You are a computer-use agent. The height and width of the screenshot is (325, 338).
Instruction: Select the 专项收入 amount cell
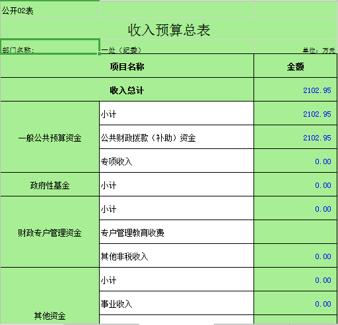coord(295,161)
